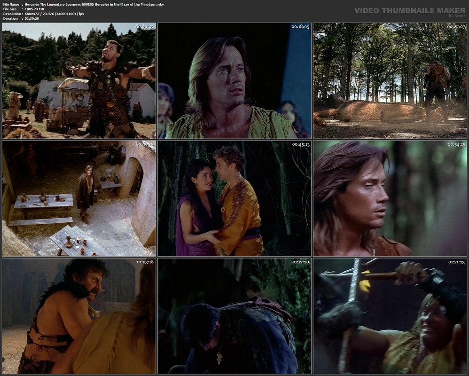469x376 pixels.
Task: Click the file size value 1005.73 MB
Action: 34,9
